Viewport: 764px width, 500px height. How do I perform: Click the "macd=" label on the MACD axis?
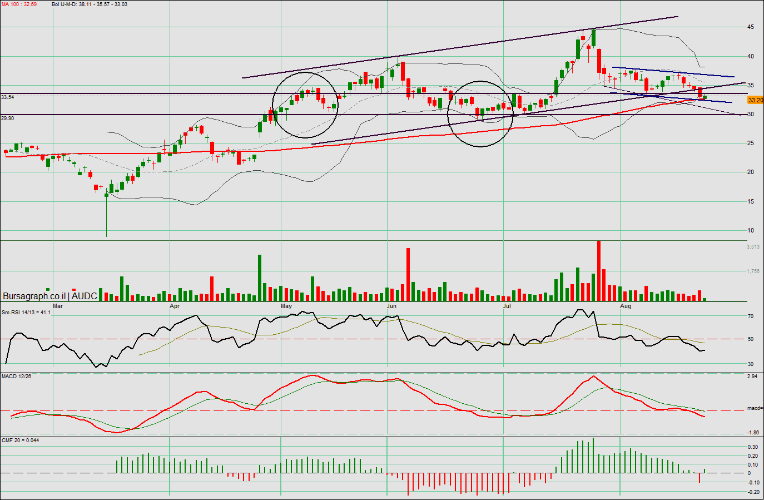click(x=755, y=408)
